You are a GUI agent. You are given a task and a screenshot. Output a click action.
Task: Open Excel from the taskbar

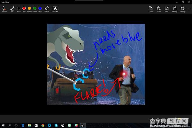click(x=69, y=125)
